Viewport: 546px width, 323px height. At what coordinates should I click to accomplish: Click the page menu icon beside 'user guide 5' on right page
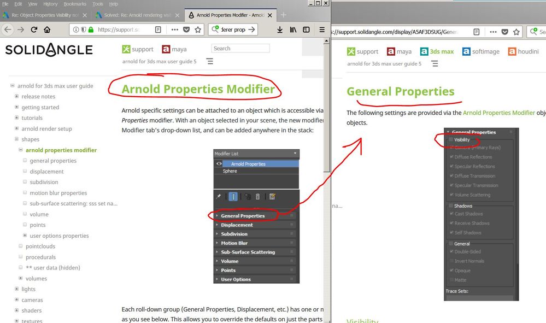[435, 64]
